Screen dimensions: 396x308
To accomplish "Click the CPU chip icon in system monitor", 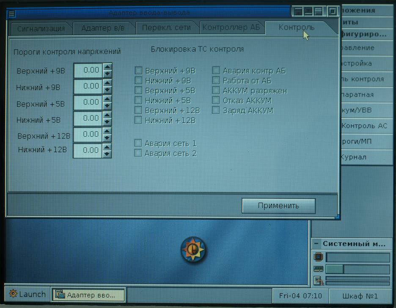I will [x=318, y=257].
